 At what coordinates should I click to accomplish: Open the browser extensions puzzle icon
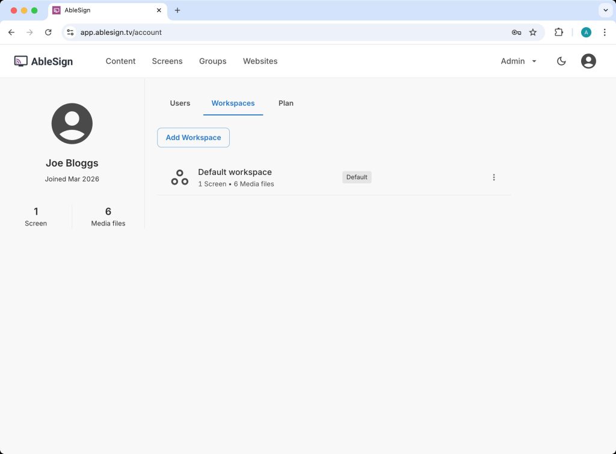[559, 32]
